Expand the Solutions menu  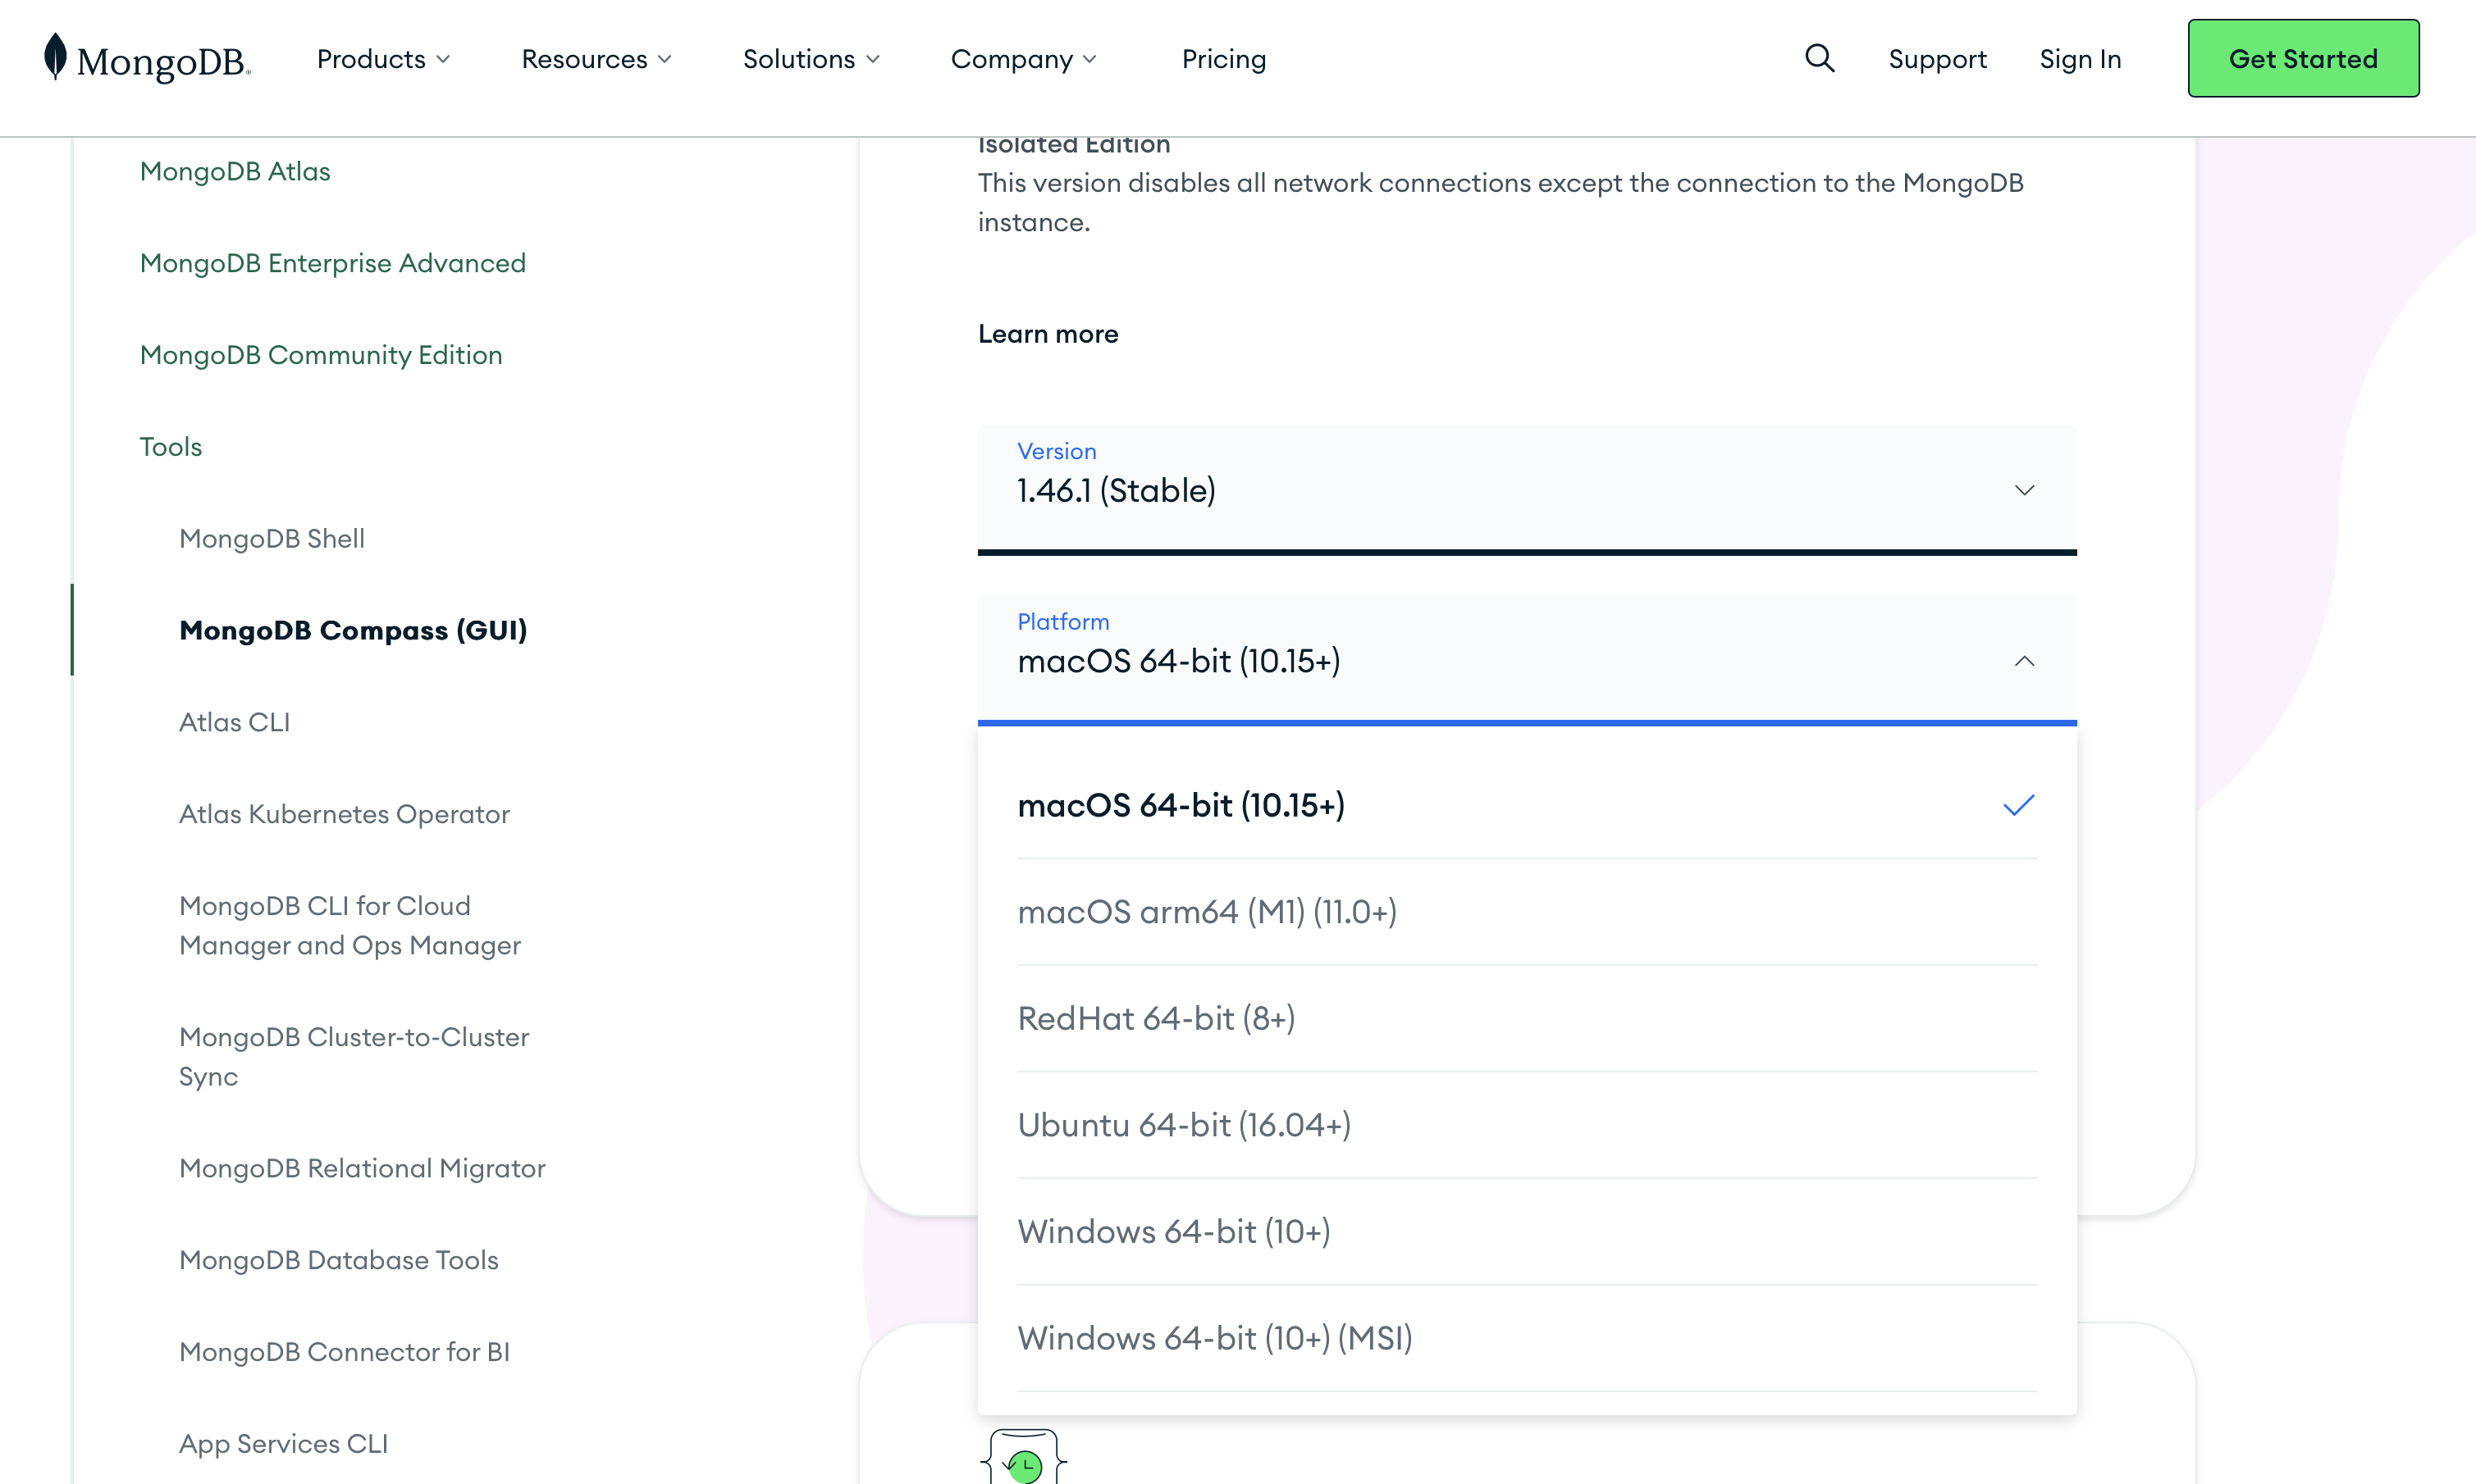coord(811,58)
